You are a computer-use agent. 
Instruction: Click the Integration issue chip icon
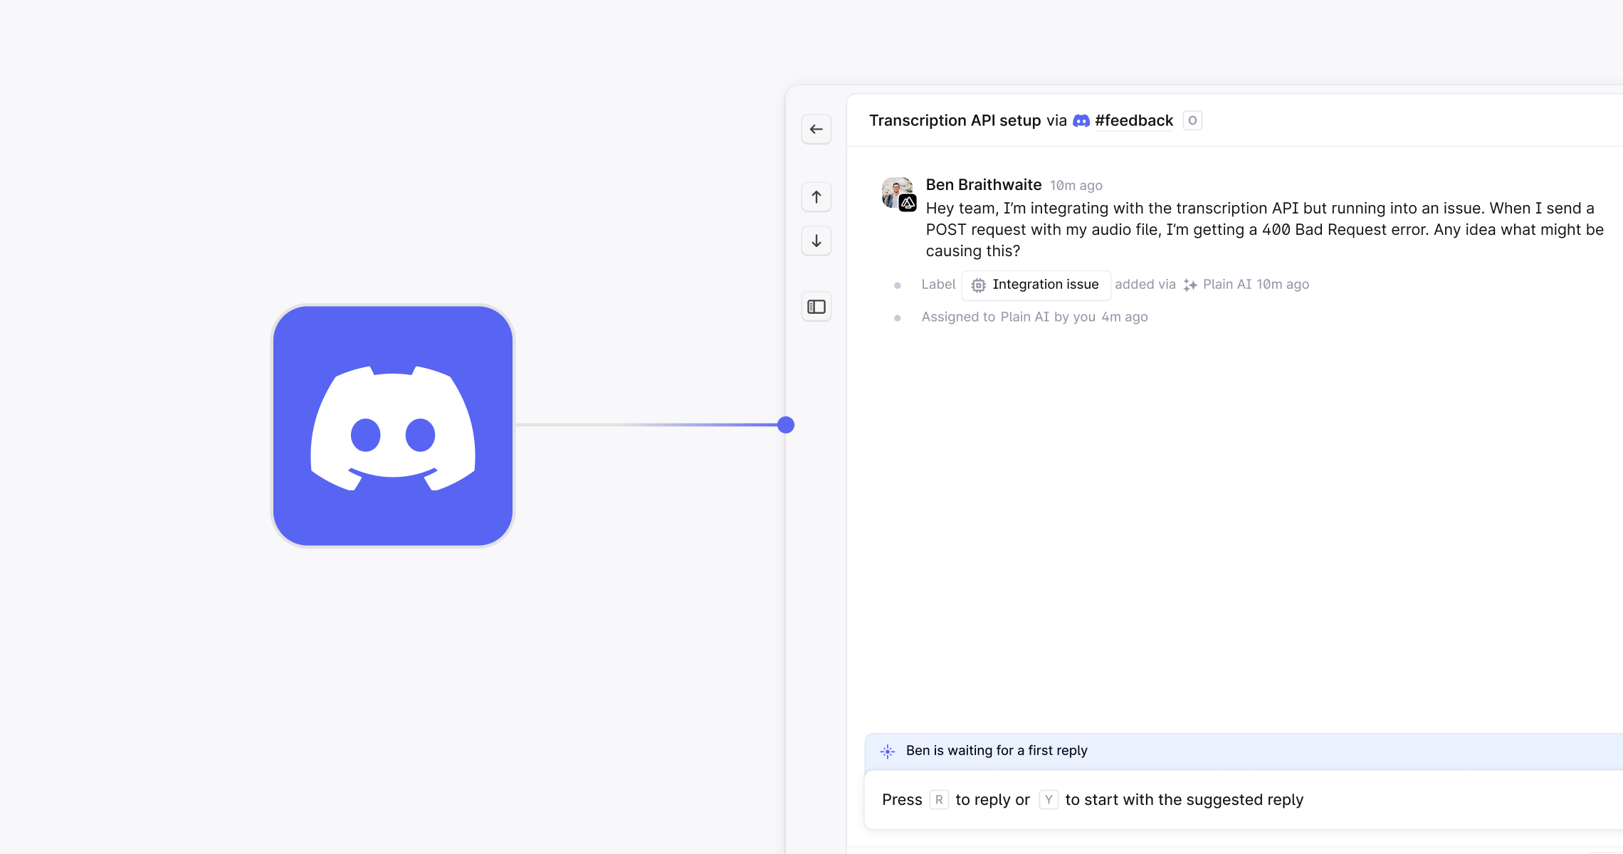[x=979, y=285]
